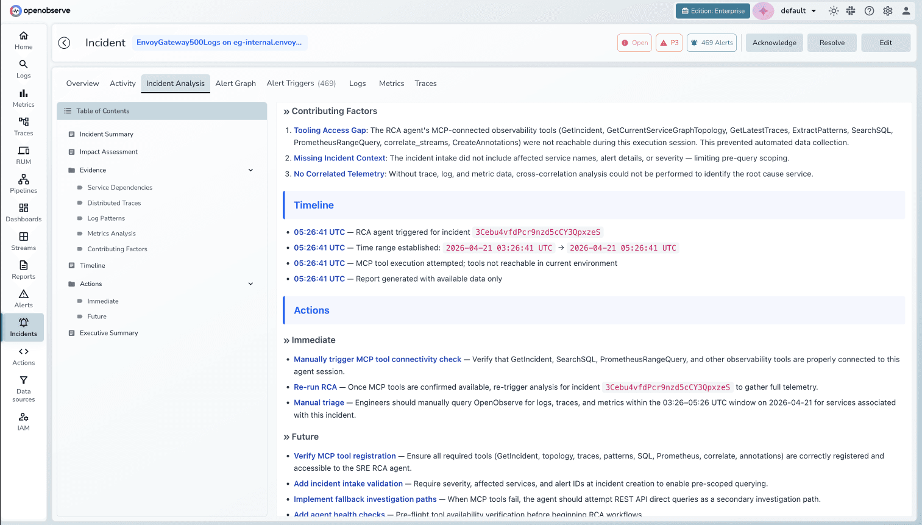The width and height of the screenshot is (922, 525).
Task: Click the 'Tooling Access Gap' text
Action: pyautogui.click(x=330, y=130)
